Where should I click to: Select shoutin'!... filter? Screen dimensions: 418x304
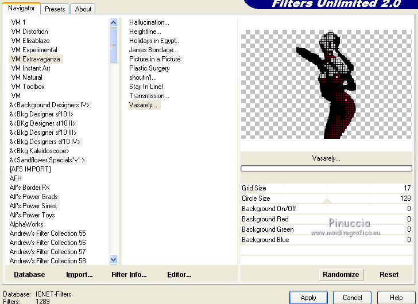coord(143,77)
